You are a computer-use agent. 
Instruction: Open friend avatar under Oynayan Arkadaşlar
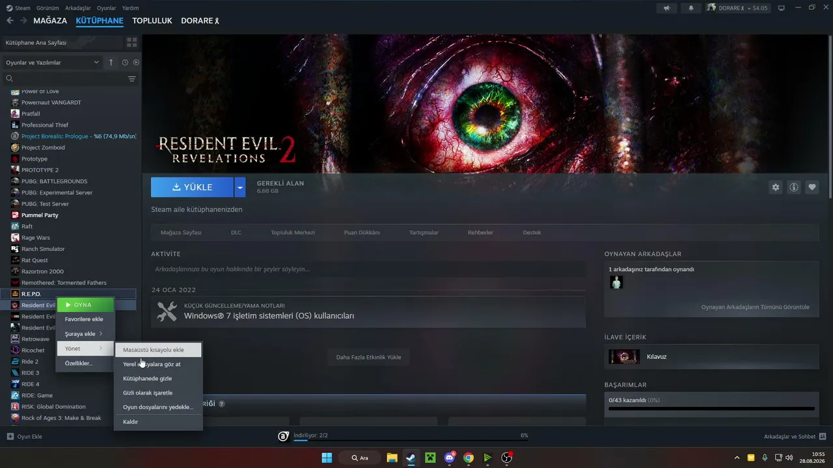pos(616,282)
